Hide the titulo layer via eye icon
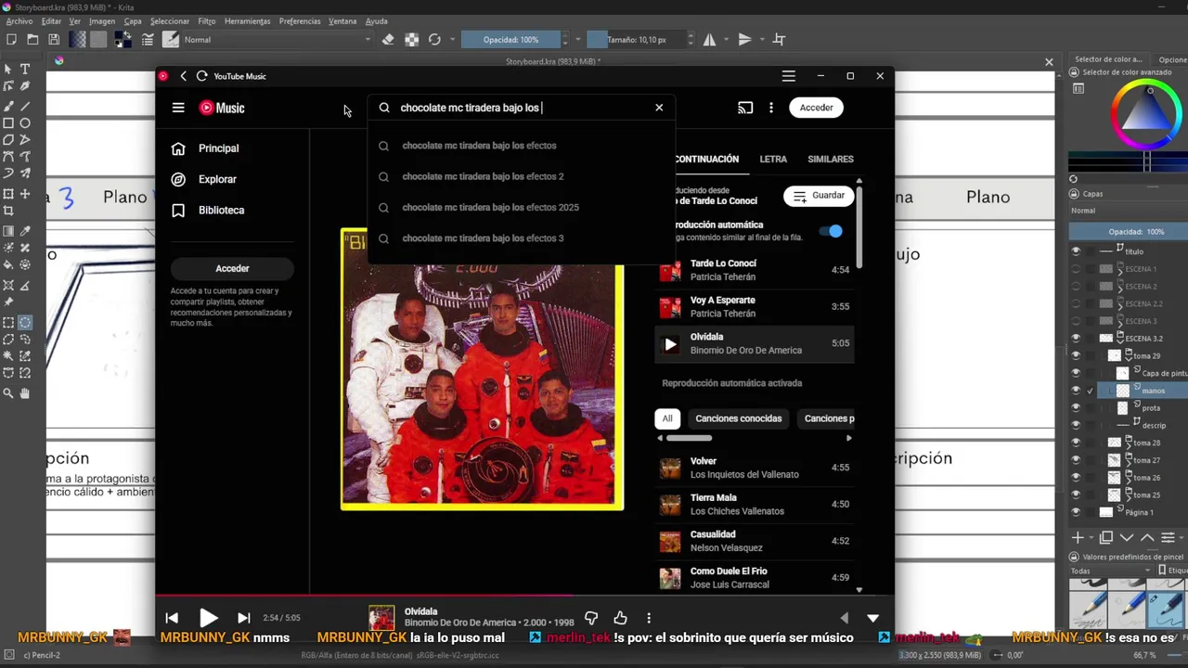 (x=1076, y=250)
